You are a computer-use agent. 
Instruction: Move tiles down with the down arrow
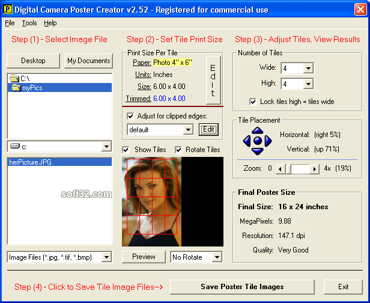pos(258,151)
